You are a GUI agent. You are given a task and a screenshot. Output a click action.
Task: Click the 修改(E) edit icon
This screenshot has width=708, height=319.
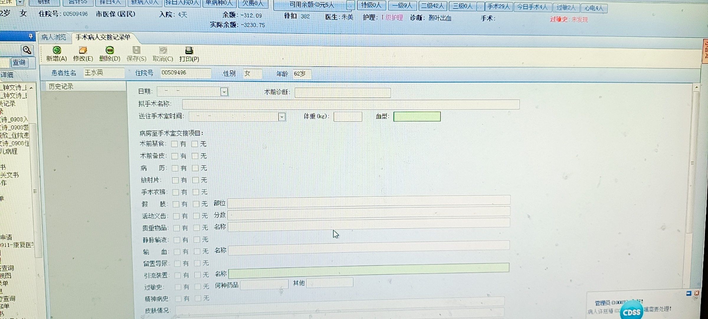(x=83, y=51)
